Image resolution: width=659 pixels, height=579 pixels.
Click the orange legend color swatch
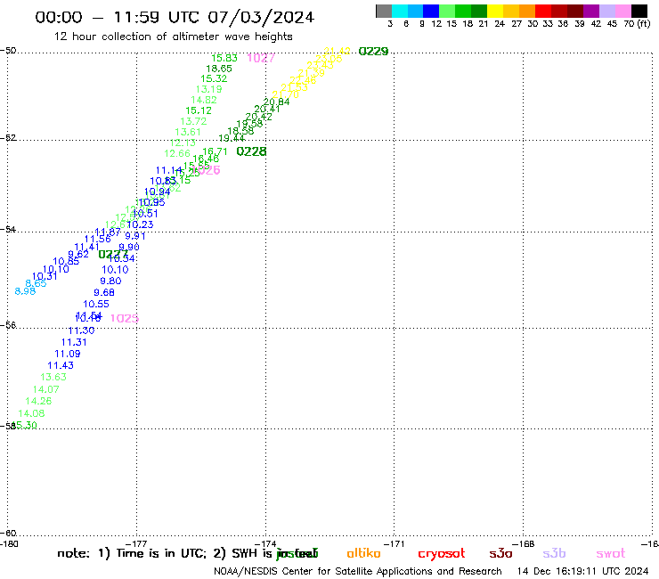click(x=527, y=11)
